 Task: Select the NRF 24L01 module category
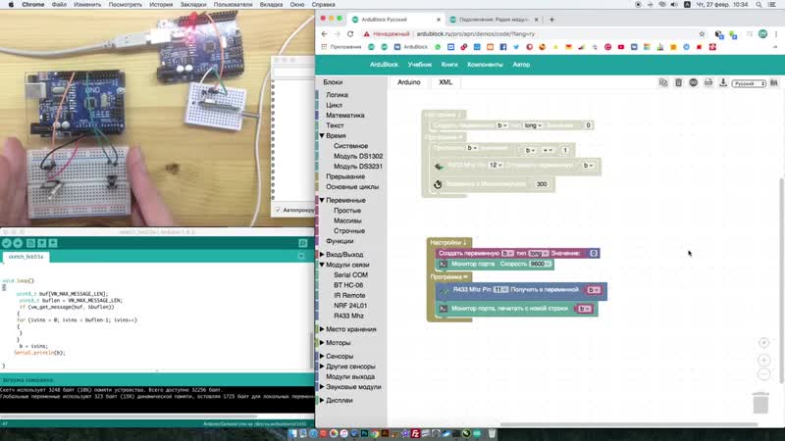tap(350, 306)
